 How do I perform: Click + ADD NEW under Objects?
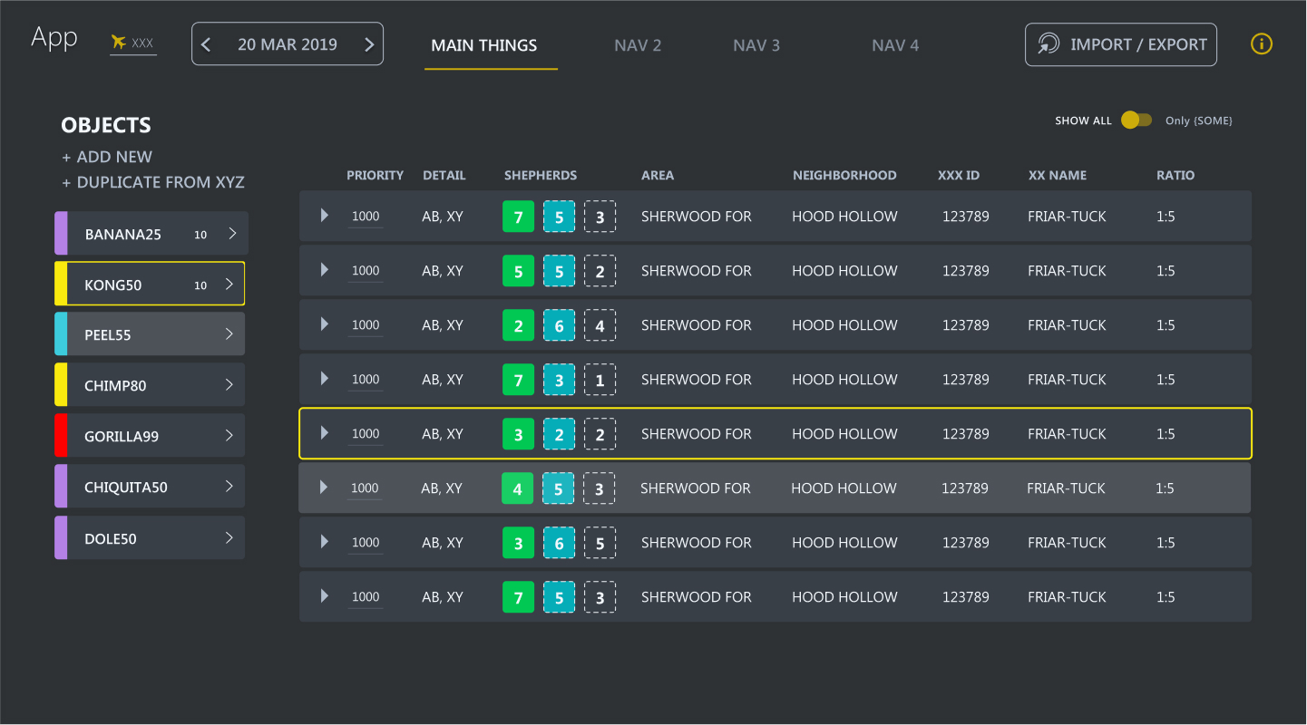(107, 157)
